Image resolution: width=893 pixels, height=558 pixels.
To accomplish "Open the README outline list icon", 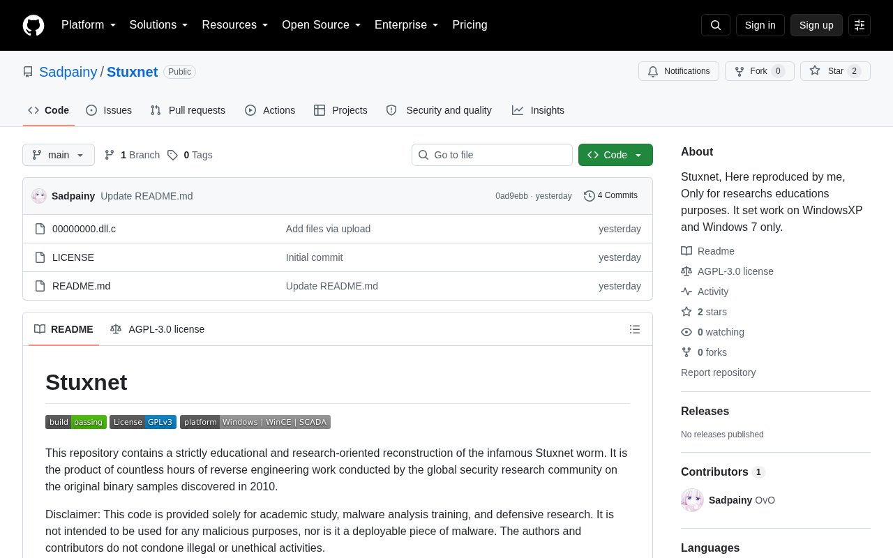I will pyautogui.click(x=635, y=329).
